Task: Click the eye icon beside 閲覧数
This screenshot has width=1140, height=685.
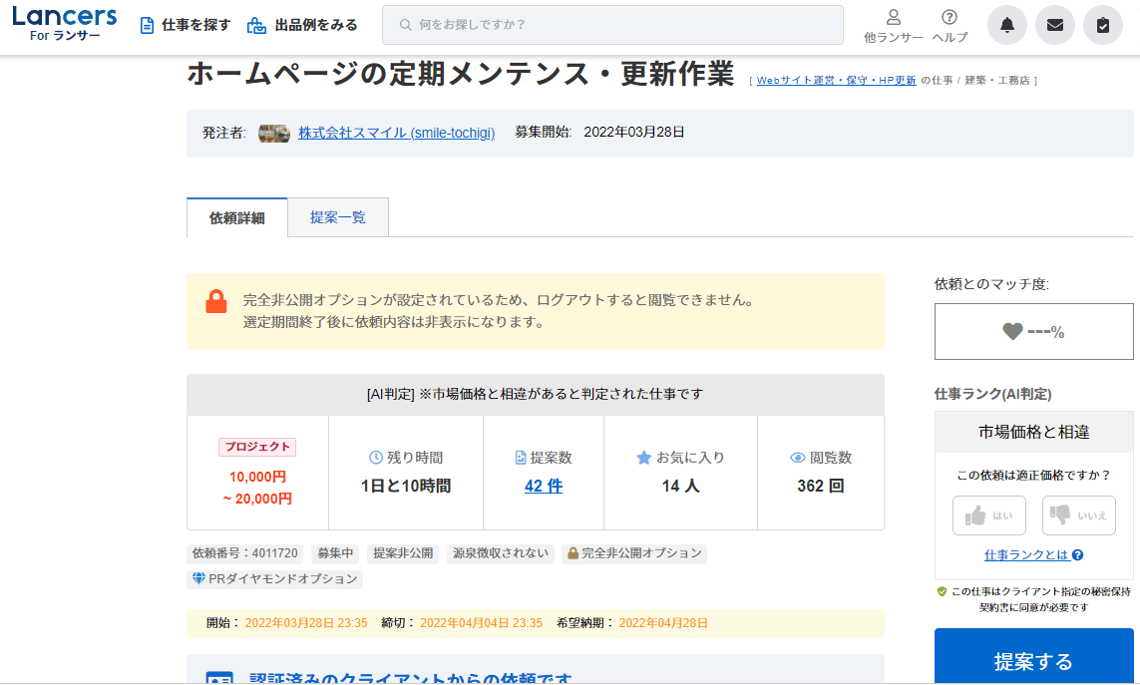Action: pyautogui.click(x=798, y=458)
